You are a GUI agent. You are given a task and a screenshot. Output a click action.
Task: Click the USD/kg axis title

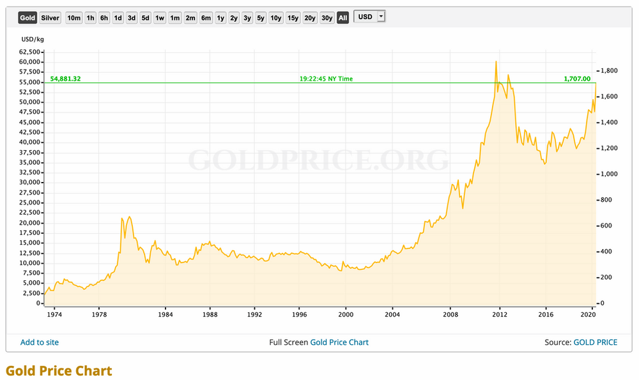coord(33,39)
